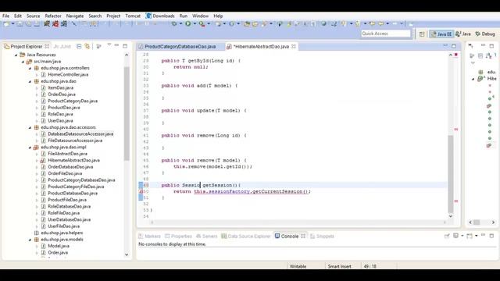Collapse the Java Resources node
500x281 pixels.
tap(16, 55)
